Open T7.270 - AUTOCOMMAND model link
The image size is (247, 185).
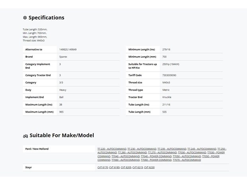point(163,153)
